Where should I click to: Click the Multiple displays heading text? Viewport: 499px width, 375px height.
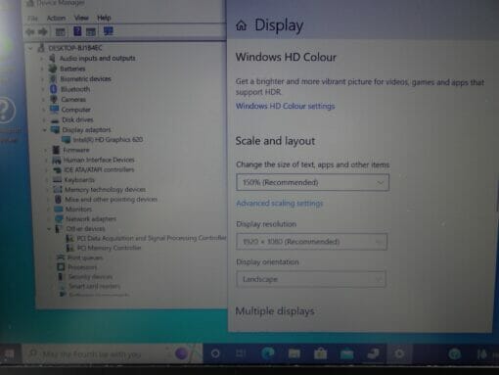[x=275, y=311]
